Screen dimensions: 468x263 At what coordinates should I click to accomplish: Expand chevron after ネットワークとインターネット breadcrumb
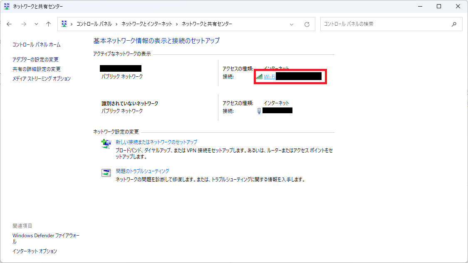pyautogui.click(x=177, y=24)
